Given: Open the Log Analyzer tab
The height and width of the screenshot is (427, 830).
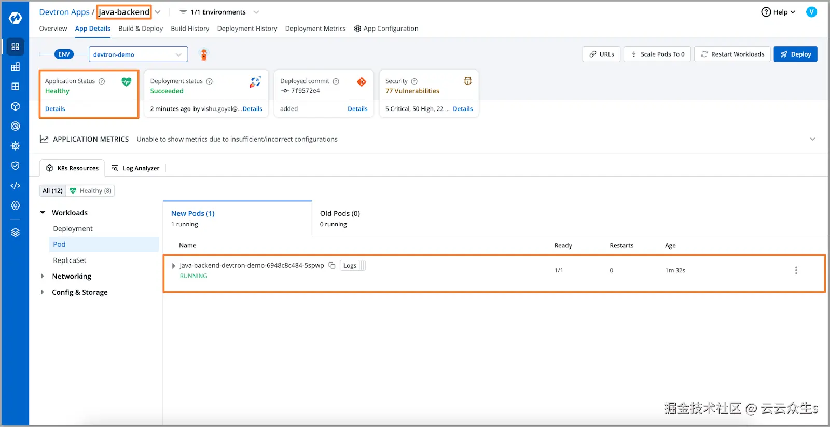Looking at the screenshot, I should (136, 168).
